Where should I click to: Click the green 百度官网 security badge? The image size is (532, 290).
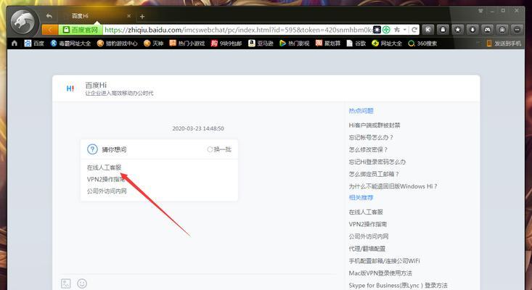point(81,30)
